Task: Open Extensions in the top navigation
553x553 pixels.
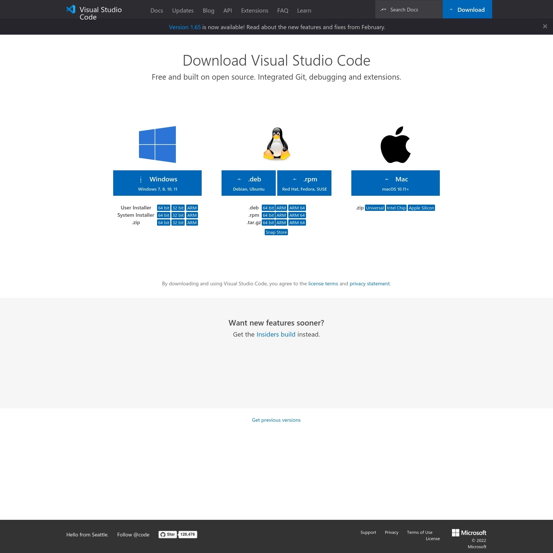Action: click(255, 11)
